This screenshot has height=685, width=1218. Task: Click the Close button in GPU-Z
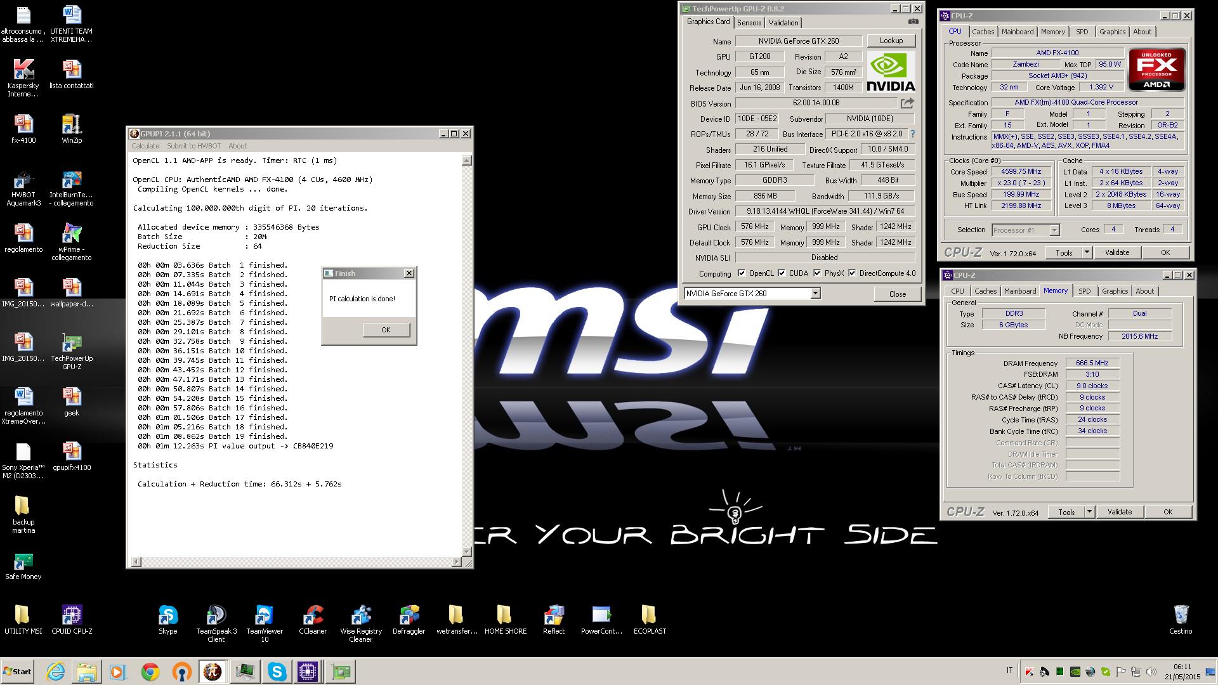click(897, 294)
